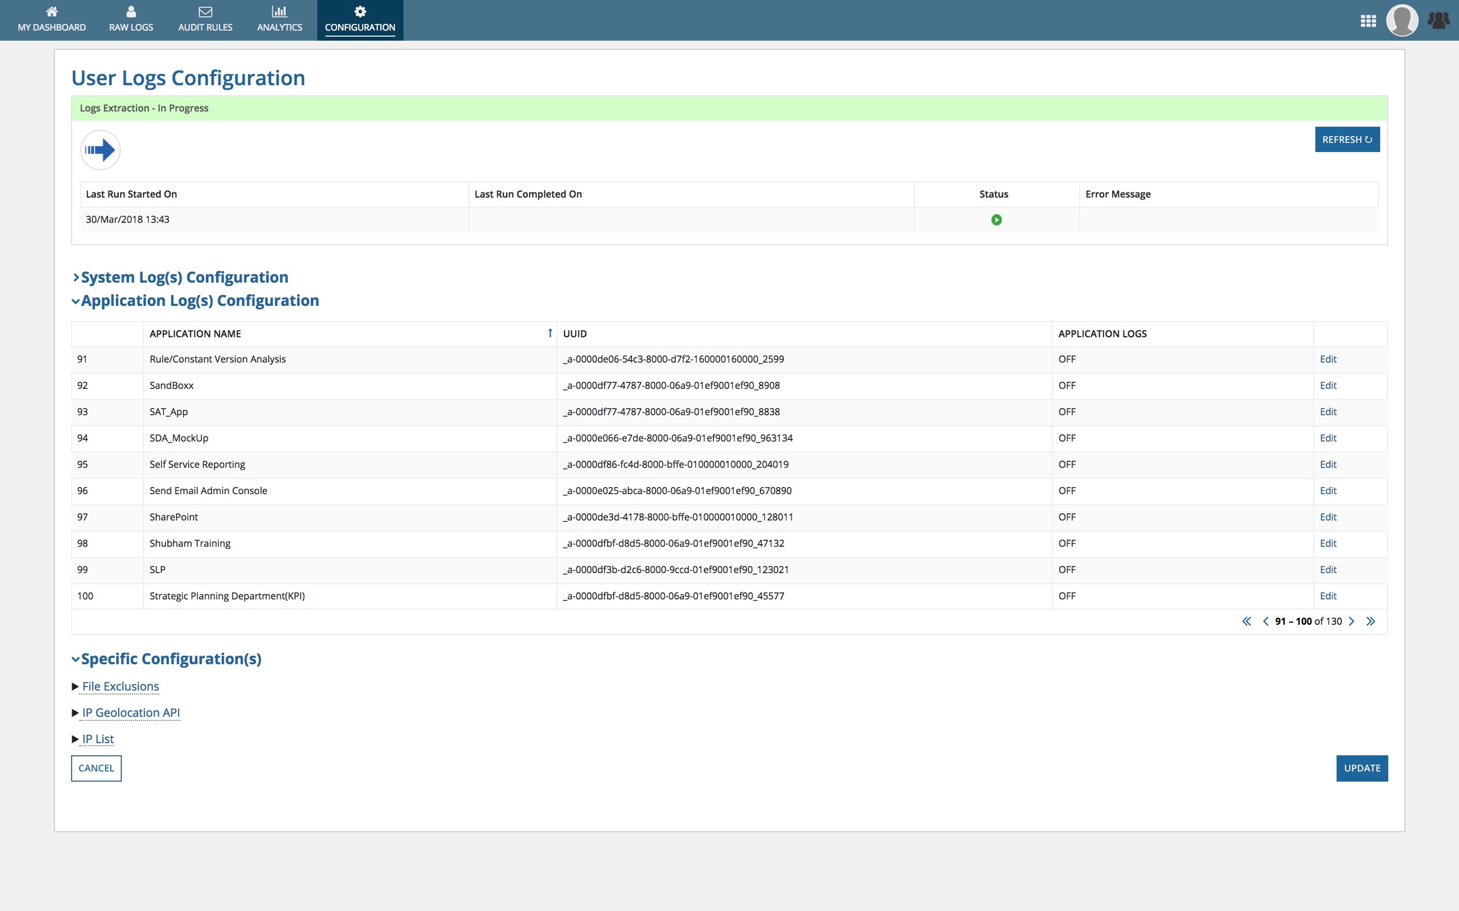The width and height of the screenshot is (1459, 911).
Task: Go to next page of applications
Action: click(x=1351, y=621)
